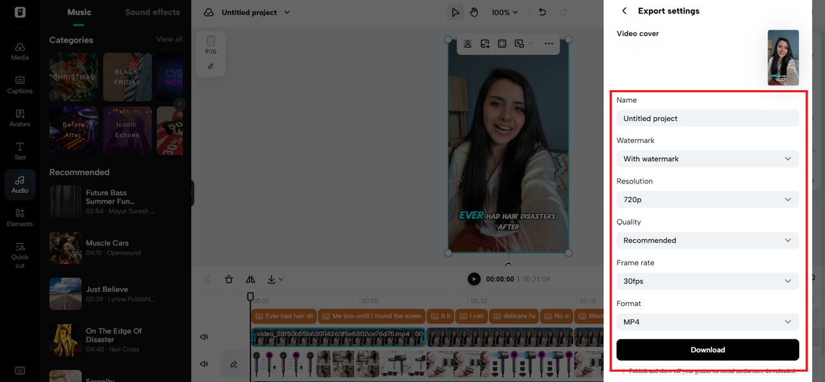Click the mirror flip icon

251,279
